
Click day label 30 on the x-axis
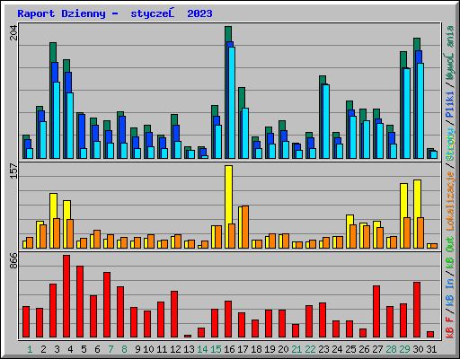click(418, 349)
